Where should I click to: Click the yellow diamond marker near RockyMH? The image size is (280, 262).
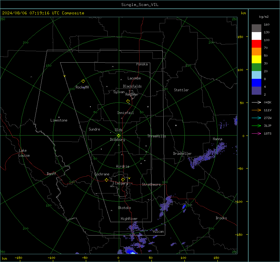pos(83,81)
